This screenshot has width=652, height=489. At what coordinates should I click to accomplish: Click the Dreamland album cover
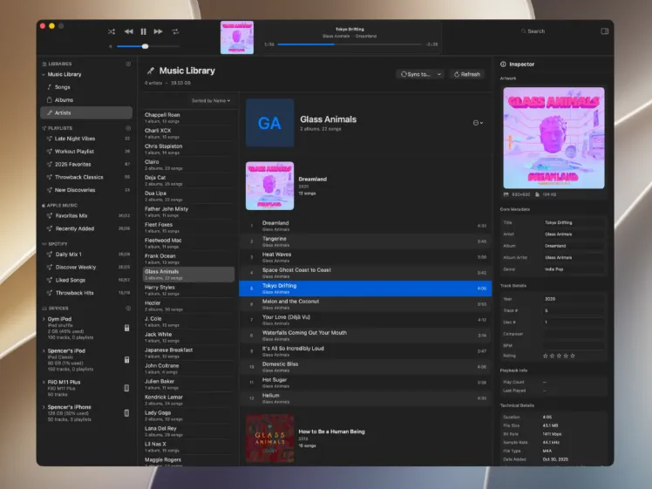tap(269, 186)
